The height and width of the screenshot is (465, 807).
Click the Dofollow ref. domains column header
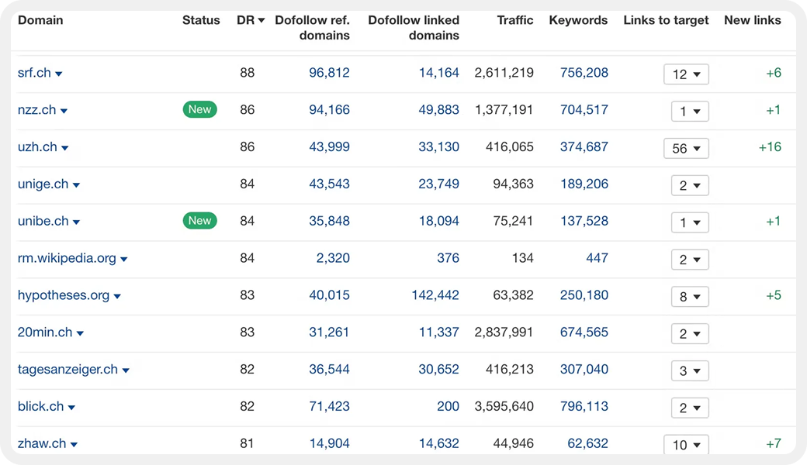[x=312, y=28]
